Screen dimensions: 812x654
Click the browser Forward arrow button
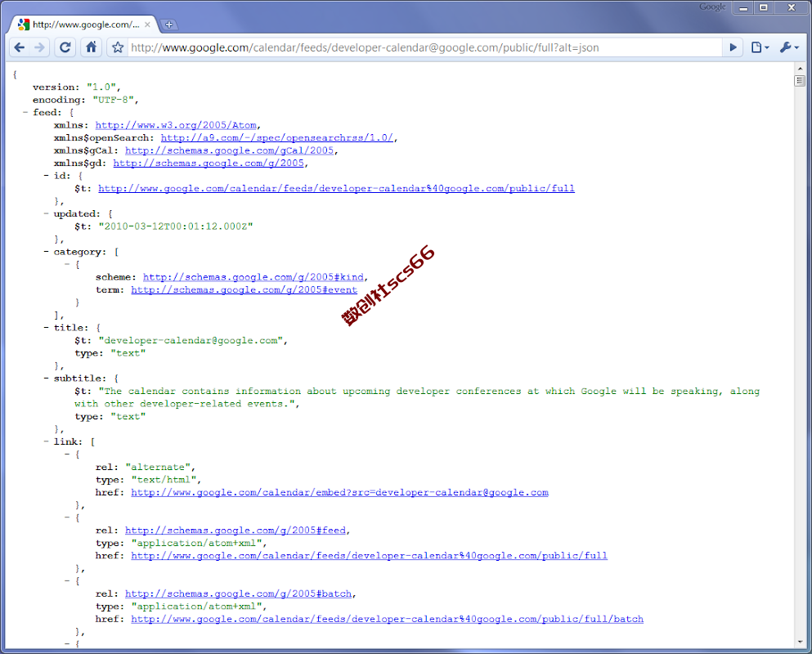(x=39, y=47)
